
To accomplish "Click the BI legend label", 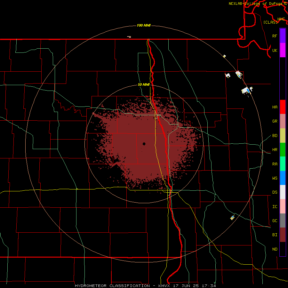I will pyautogui.click(x=275, y=235).
